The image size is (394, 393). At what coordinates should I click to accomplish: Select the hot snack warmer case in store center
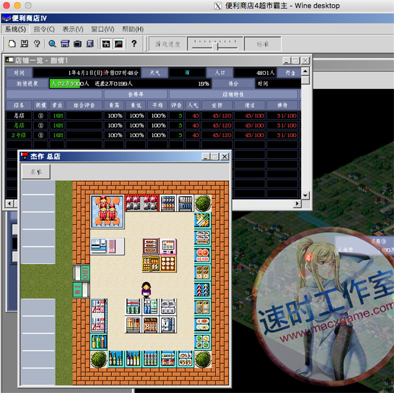(151, 247)
